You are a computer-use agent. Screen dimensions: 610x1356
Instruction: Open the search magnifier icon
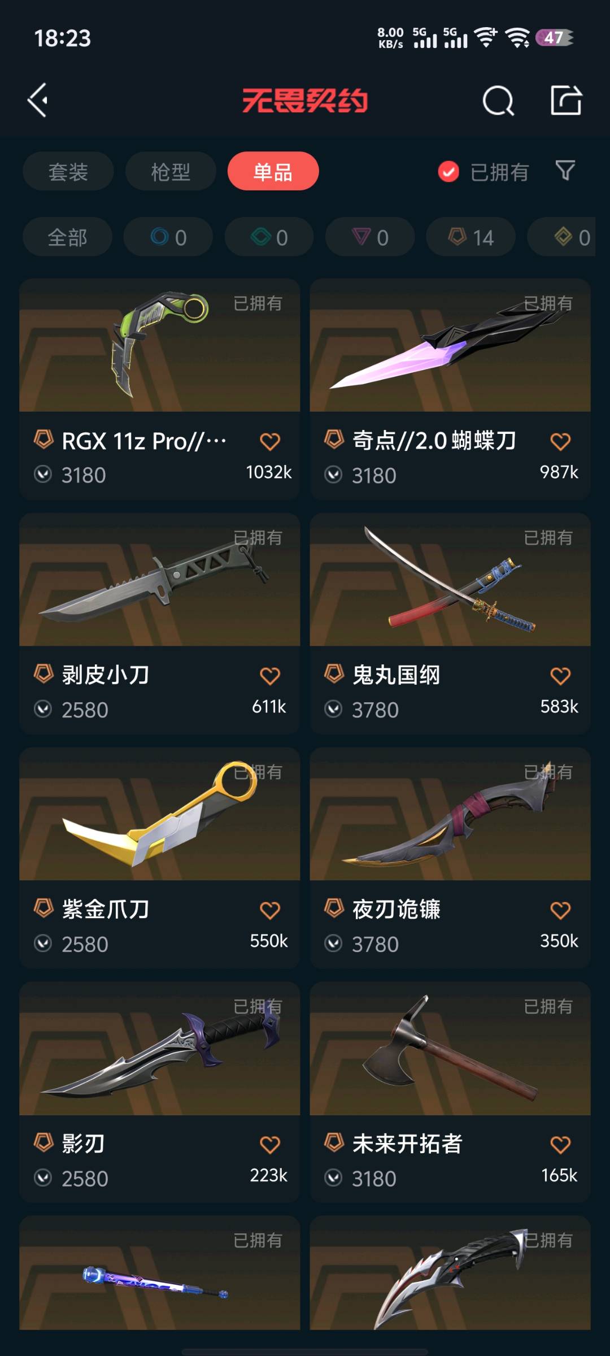coord(498,101)
